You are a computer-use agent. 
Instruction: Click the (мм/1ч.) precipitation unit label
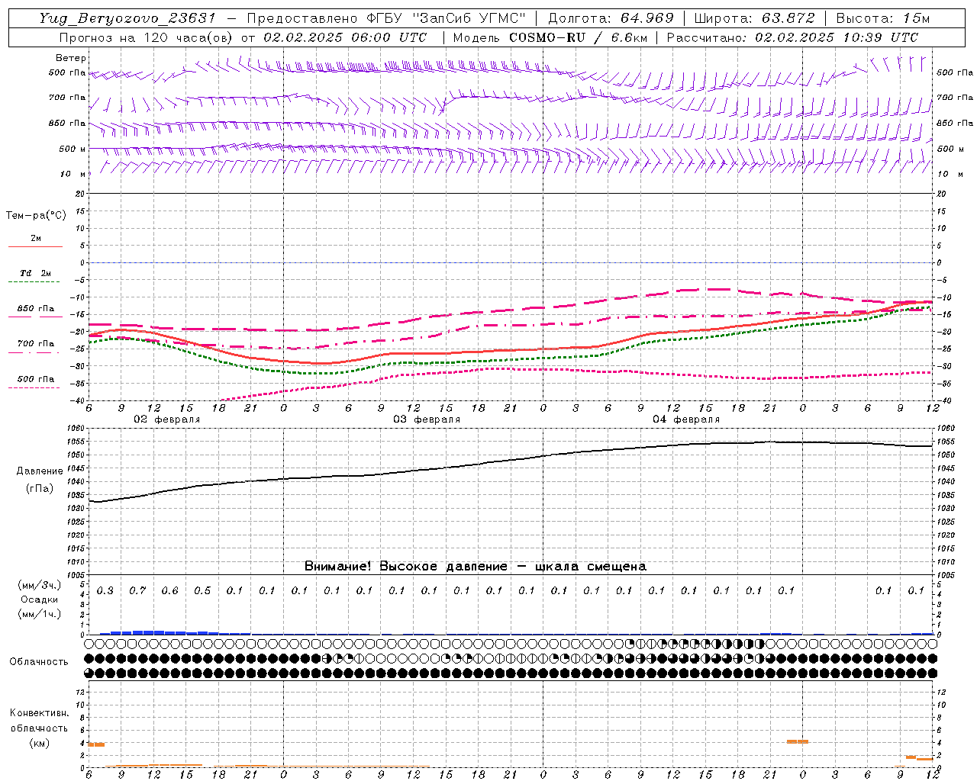[x=40, y=614]
